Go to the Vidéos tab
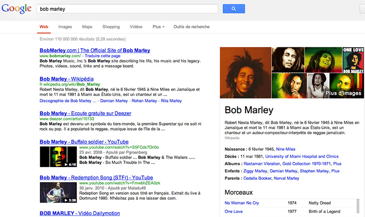The image size is (365, 217). point(136,27)
